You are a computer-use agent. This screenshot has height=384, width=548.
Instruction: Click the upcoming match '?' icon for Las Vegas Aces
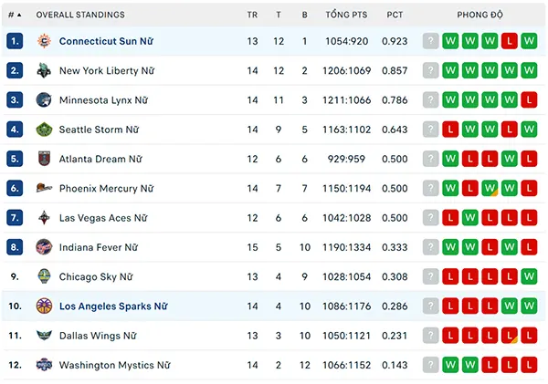pyautogui.click(x=430, y=218)
